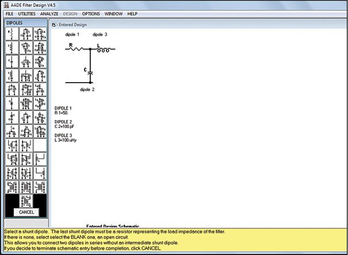348x255 pixels.
Task: Click the Entered Design window title bar
Action: pos(173,25)
